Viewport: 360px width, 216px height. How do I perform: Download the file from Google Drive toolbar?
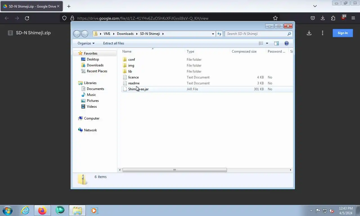pyautogui.click(x=309, y=33)
